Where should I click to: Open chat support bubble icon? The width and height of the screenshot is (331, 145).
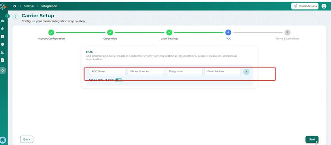pyautogui.click(x=3, y=140)
